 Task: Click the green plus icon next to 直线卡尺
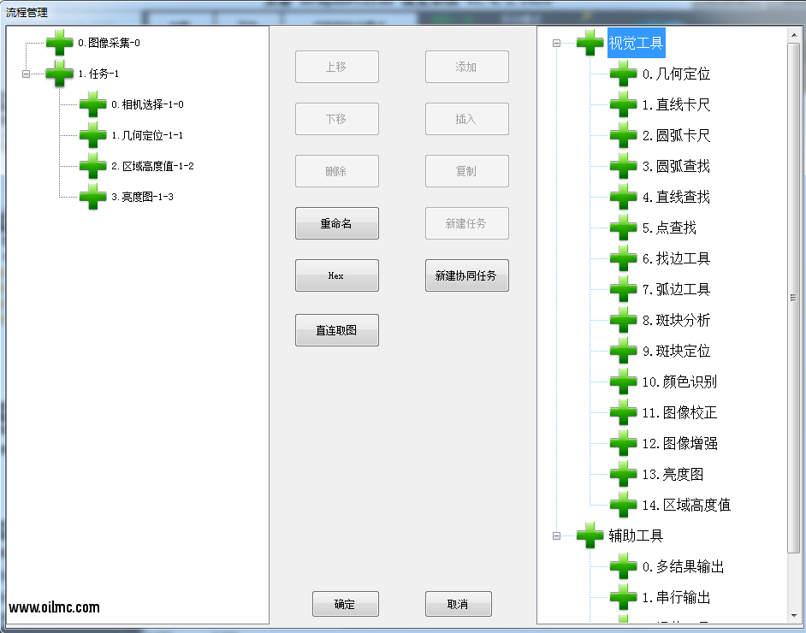623,105
